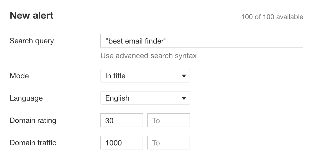Click the Domain rating From field containing 30
Image resolution: width=314 pixels, height=155 pixels.
pyautogui.click(x=121, y=120)
